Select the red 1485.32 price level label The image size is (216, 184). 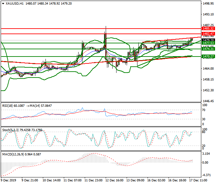(x=208, y=29)
